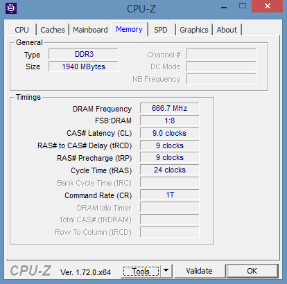Screen dimensions: 287x284
Task: Click the Validate button
Action: coord(199,271)
